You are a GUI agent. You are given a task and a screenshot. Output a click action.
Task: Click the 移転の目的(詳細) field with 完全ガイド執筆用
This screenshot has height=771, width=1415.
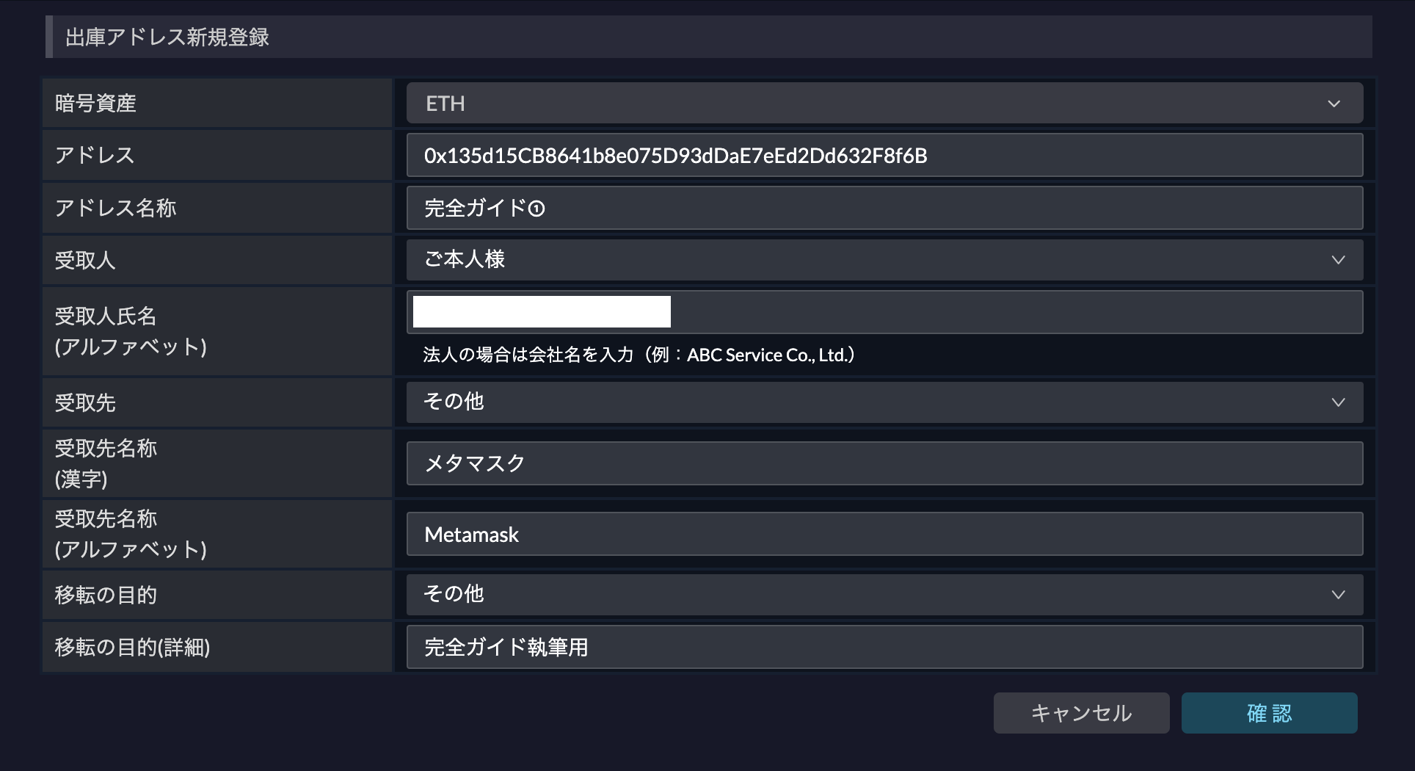pos(884,647)
